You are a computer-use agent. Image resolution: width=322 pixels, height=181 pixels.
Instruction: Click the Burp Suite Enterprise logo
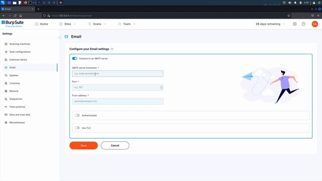pyautogui.click(x=13, y=24)
